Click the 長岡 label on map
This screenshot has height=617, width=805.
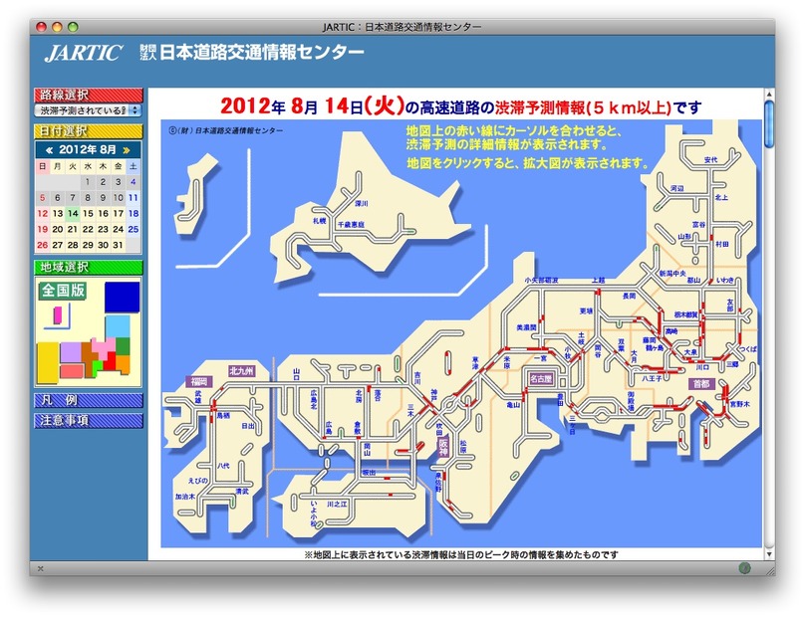point(629,296)
